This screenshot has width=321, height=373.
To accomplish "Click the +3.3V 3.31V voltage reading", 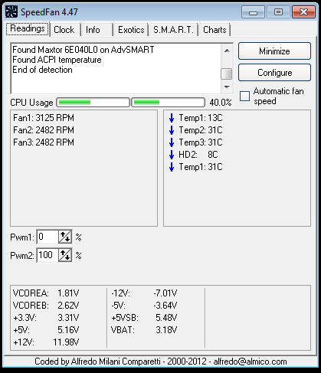I will (x=46, y=318).
